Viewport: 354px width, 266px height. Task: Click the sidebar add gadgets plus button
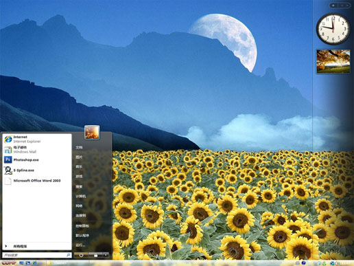[x=333, y=5]
